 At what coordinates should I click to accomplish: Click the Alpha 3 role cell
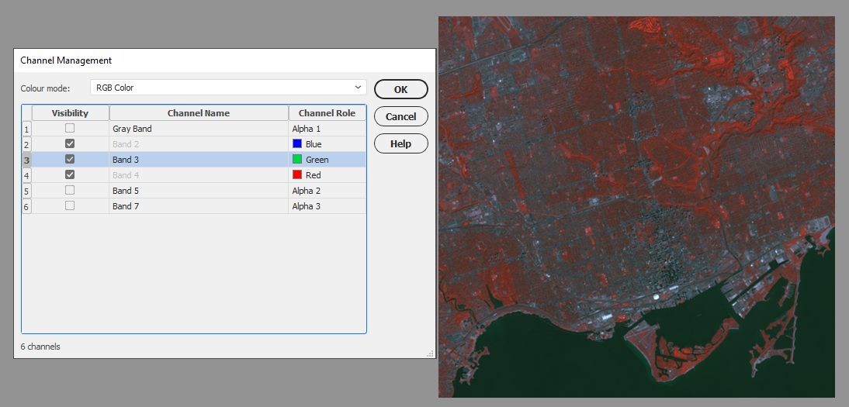point(327,206)
